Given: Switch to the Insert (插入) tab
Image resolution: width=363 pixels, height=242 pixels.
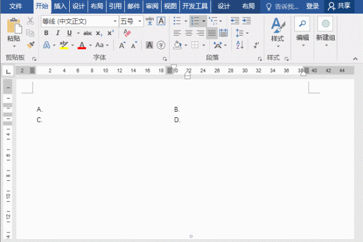Looking at the screenshot, I should coord(60,6).
